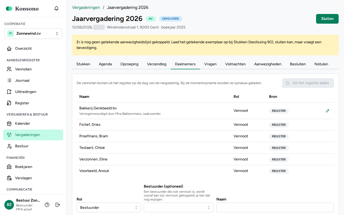Click the Testaert, Chloë name
344x215 pixels.
click(92, 148)
